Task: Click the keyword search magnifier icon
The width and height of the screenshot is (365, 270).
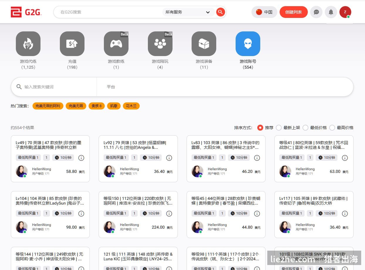Action: click(x=19, y=87)
